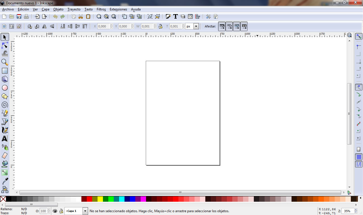Click the no-color X swatch
The image size is (363, 215).
3,199
